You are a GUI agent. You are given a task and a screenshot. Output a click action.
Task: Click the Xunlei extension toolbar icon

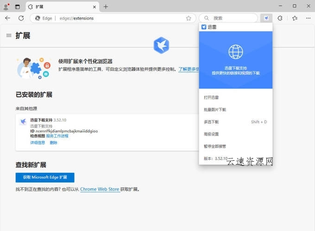point(266,18)
